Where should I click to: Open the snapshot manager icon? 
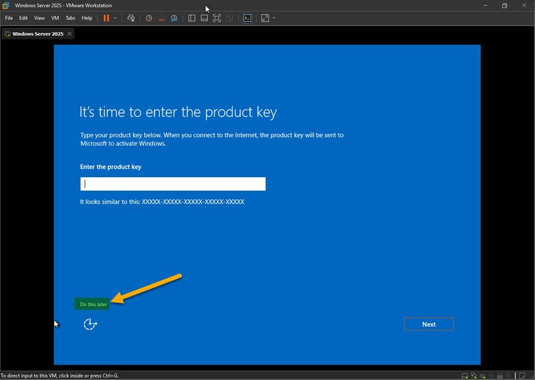click(x=174, y=18)
